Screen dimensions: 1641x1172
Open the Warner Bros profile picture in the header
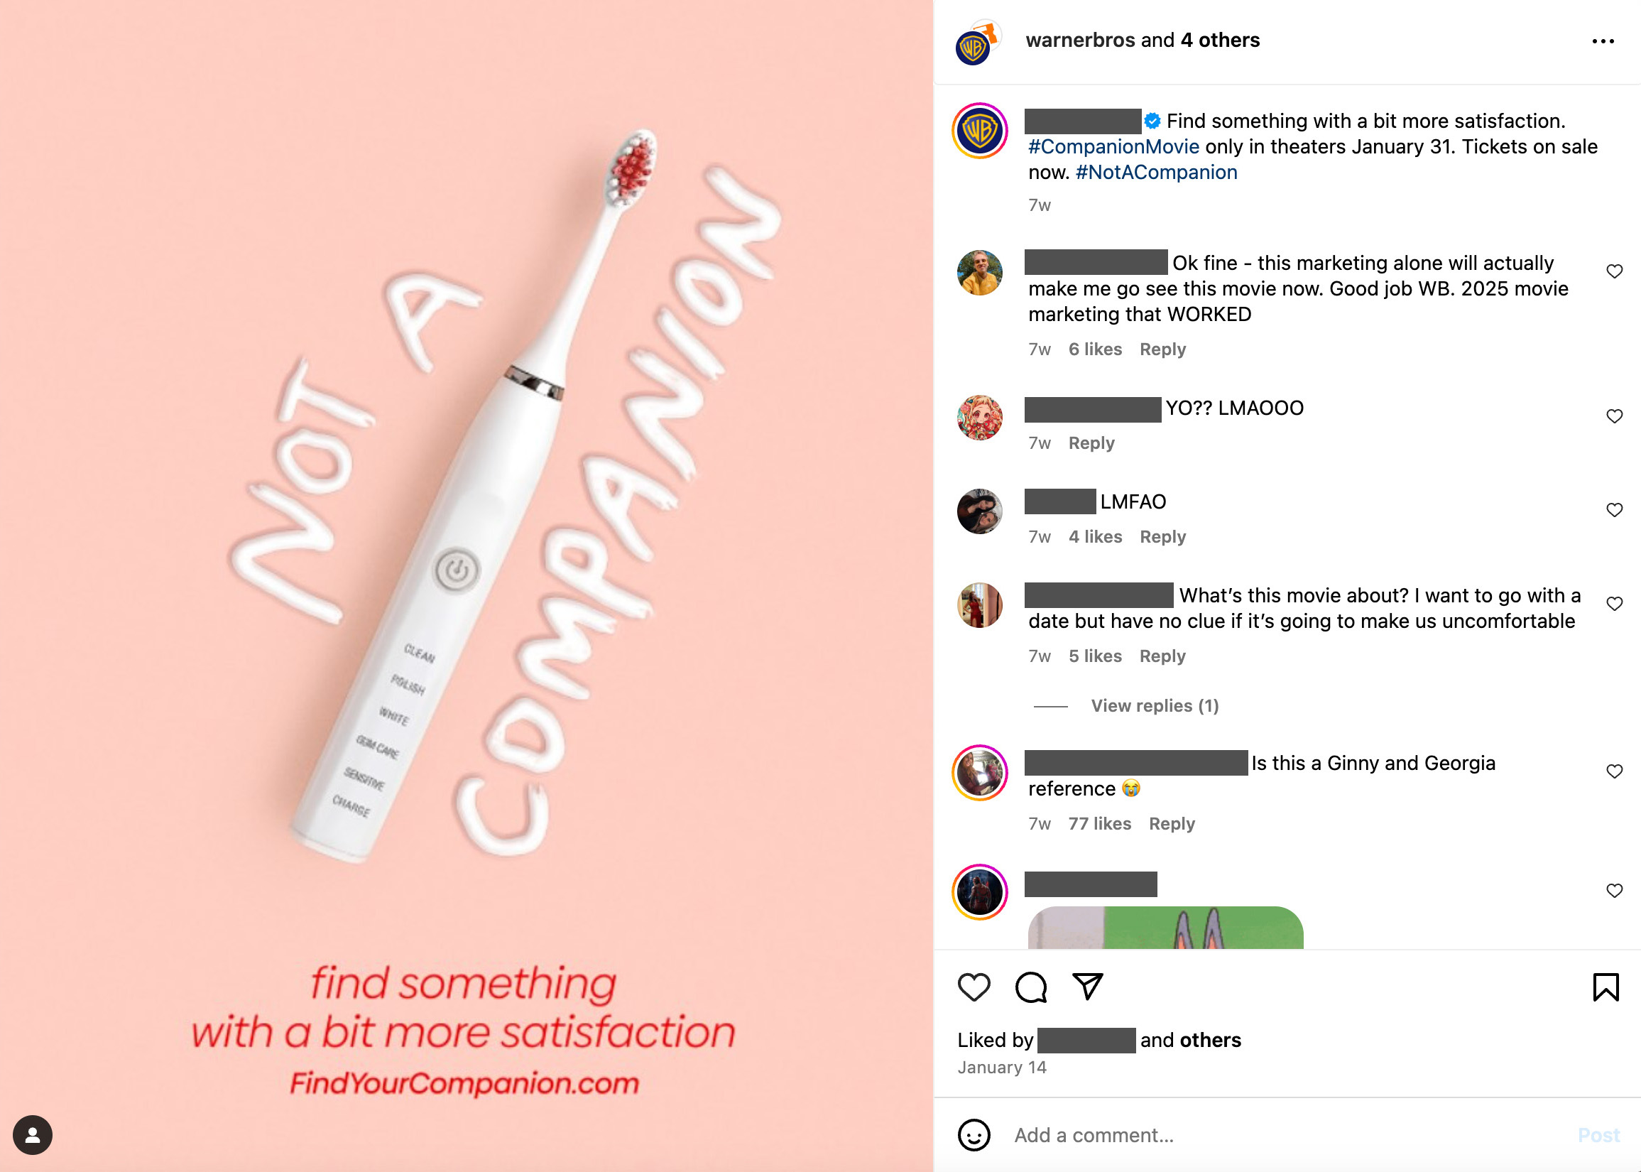[974, 46]
